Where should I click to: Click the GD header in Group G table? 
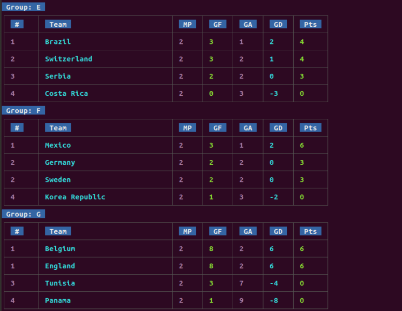coord(278,231)
